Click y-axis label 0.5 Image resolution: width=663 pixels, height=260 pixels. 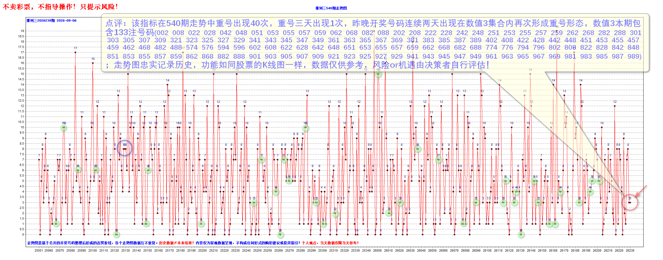[22, 229]
